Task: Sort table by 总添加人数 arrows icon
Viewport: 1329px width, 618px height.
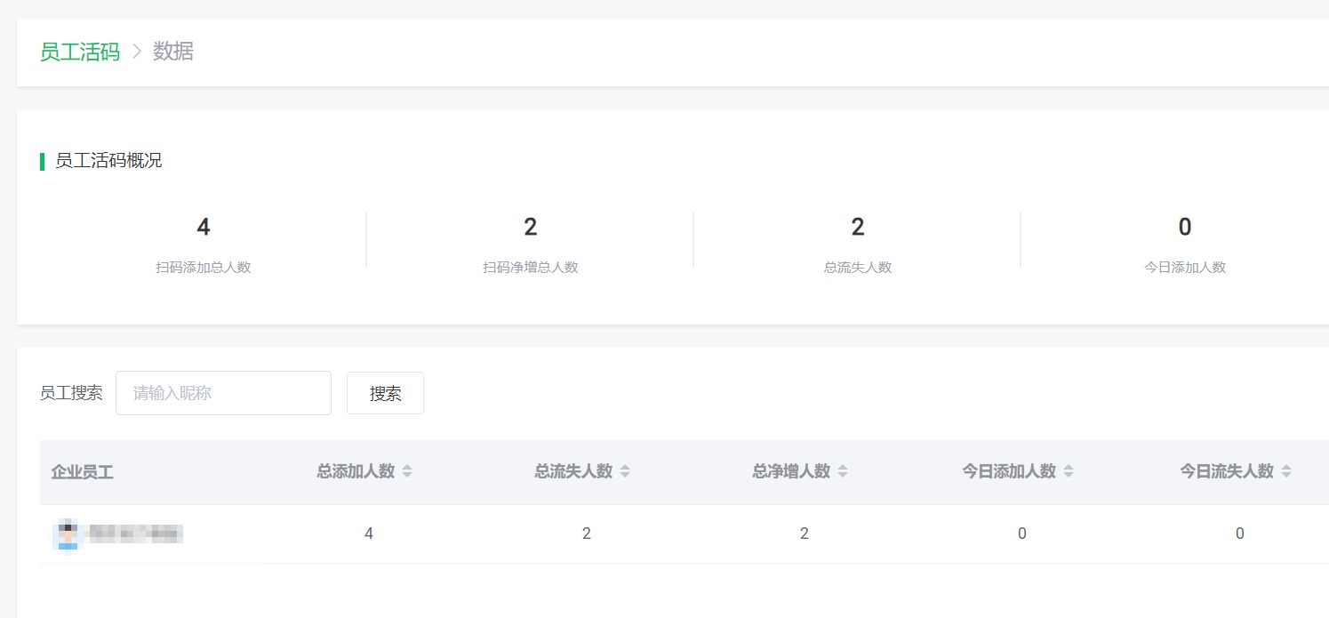Action: (x=407, y=471)
